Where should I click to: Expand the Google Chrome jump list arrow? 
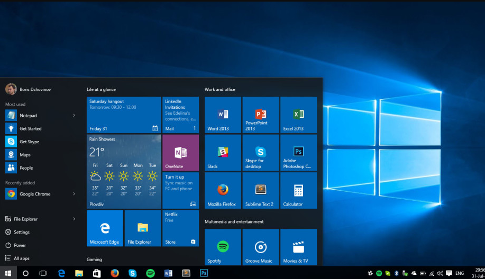point(74,194)
